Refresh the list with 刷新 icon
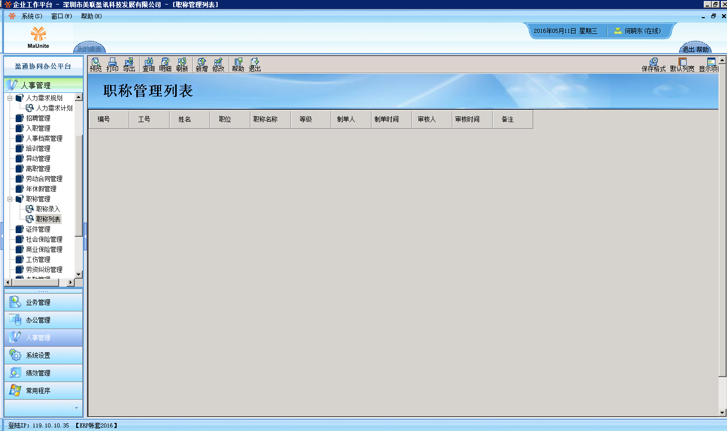Screen dimensions: 727x431 [182, 65]
